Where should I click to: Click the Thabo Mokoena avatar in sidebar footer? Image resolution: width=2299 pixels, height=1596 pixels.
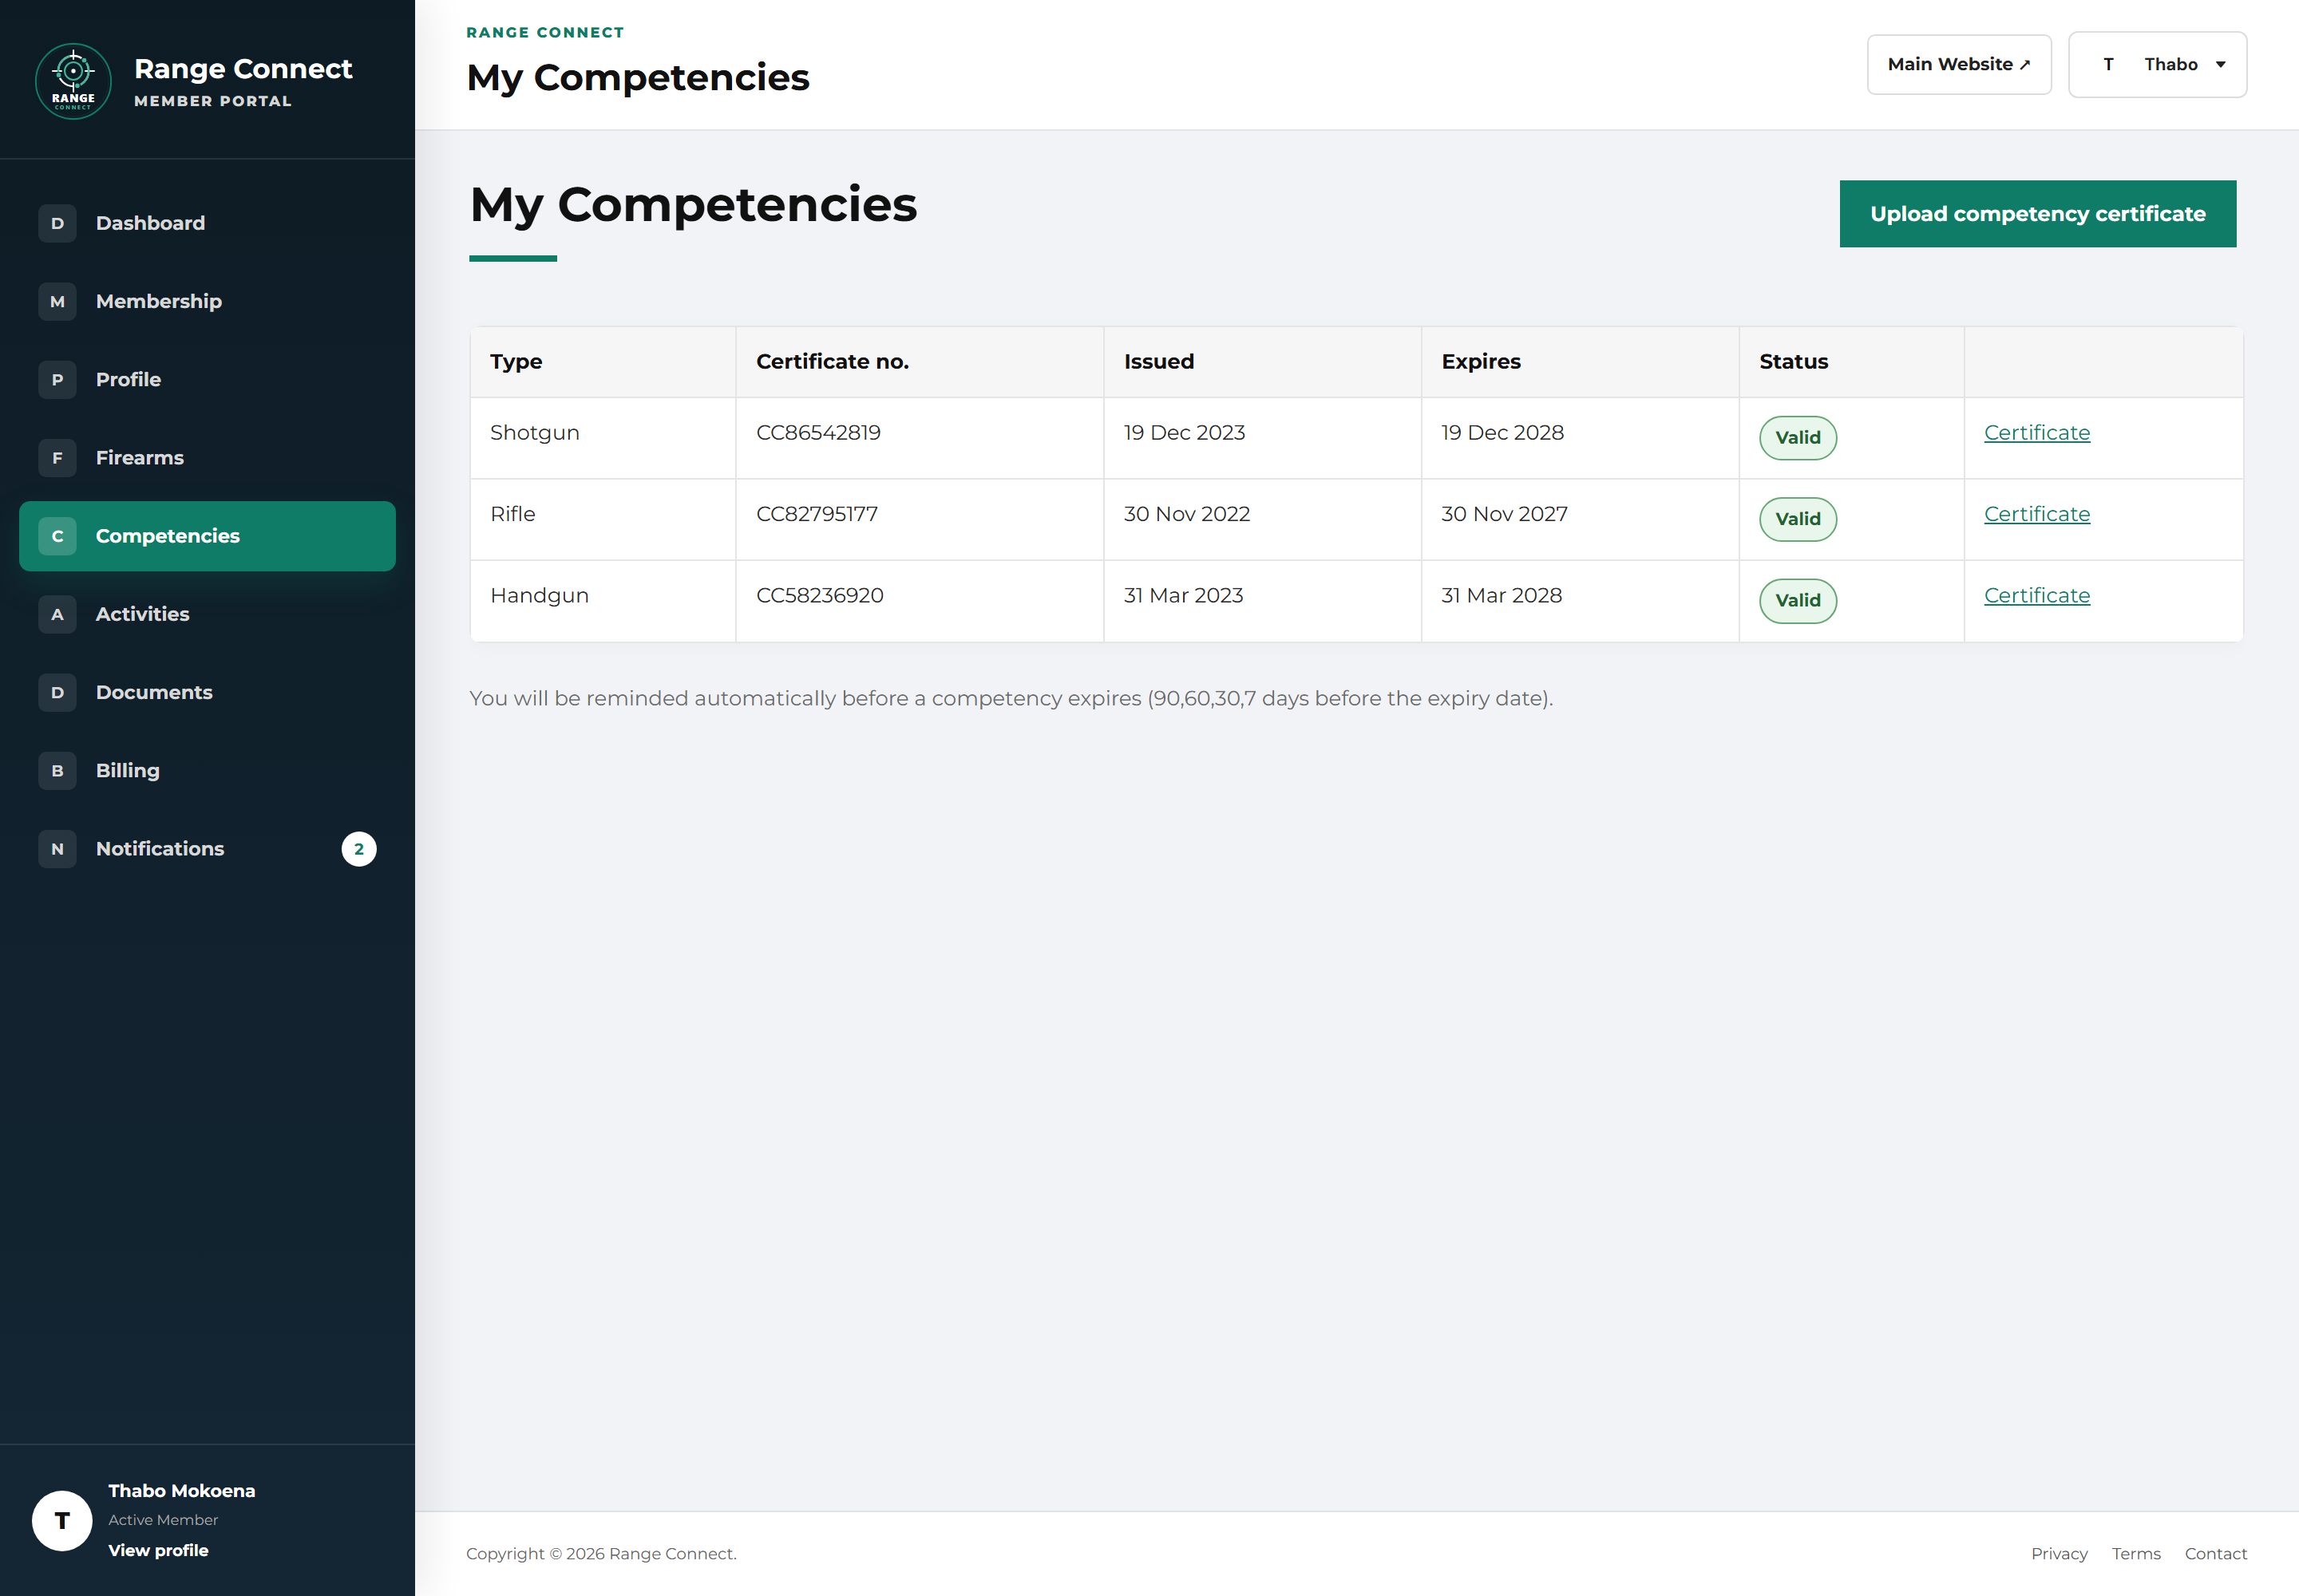[x=62, y=1520]
